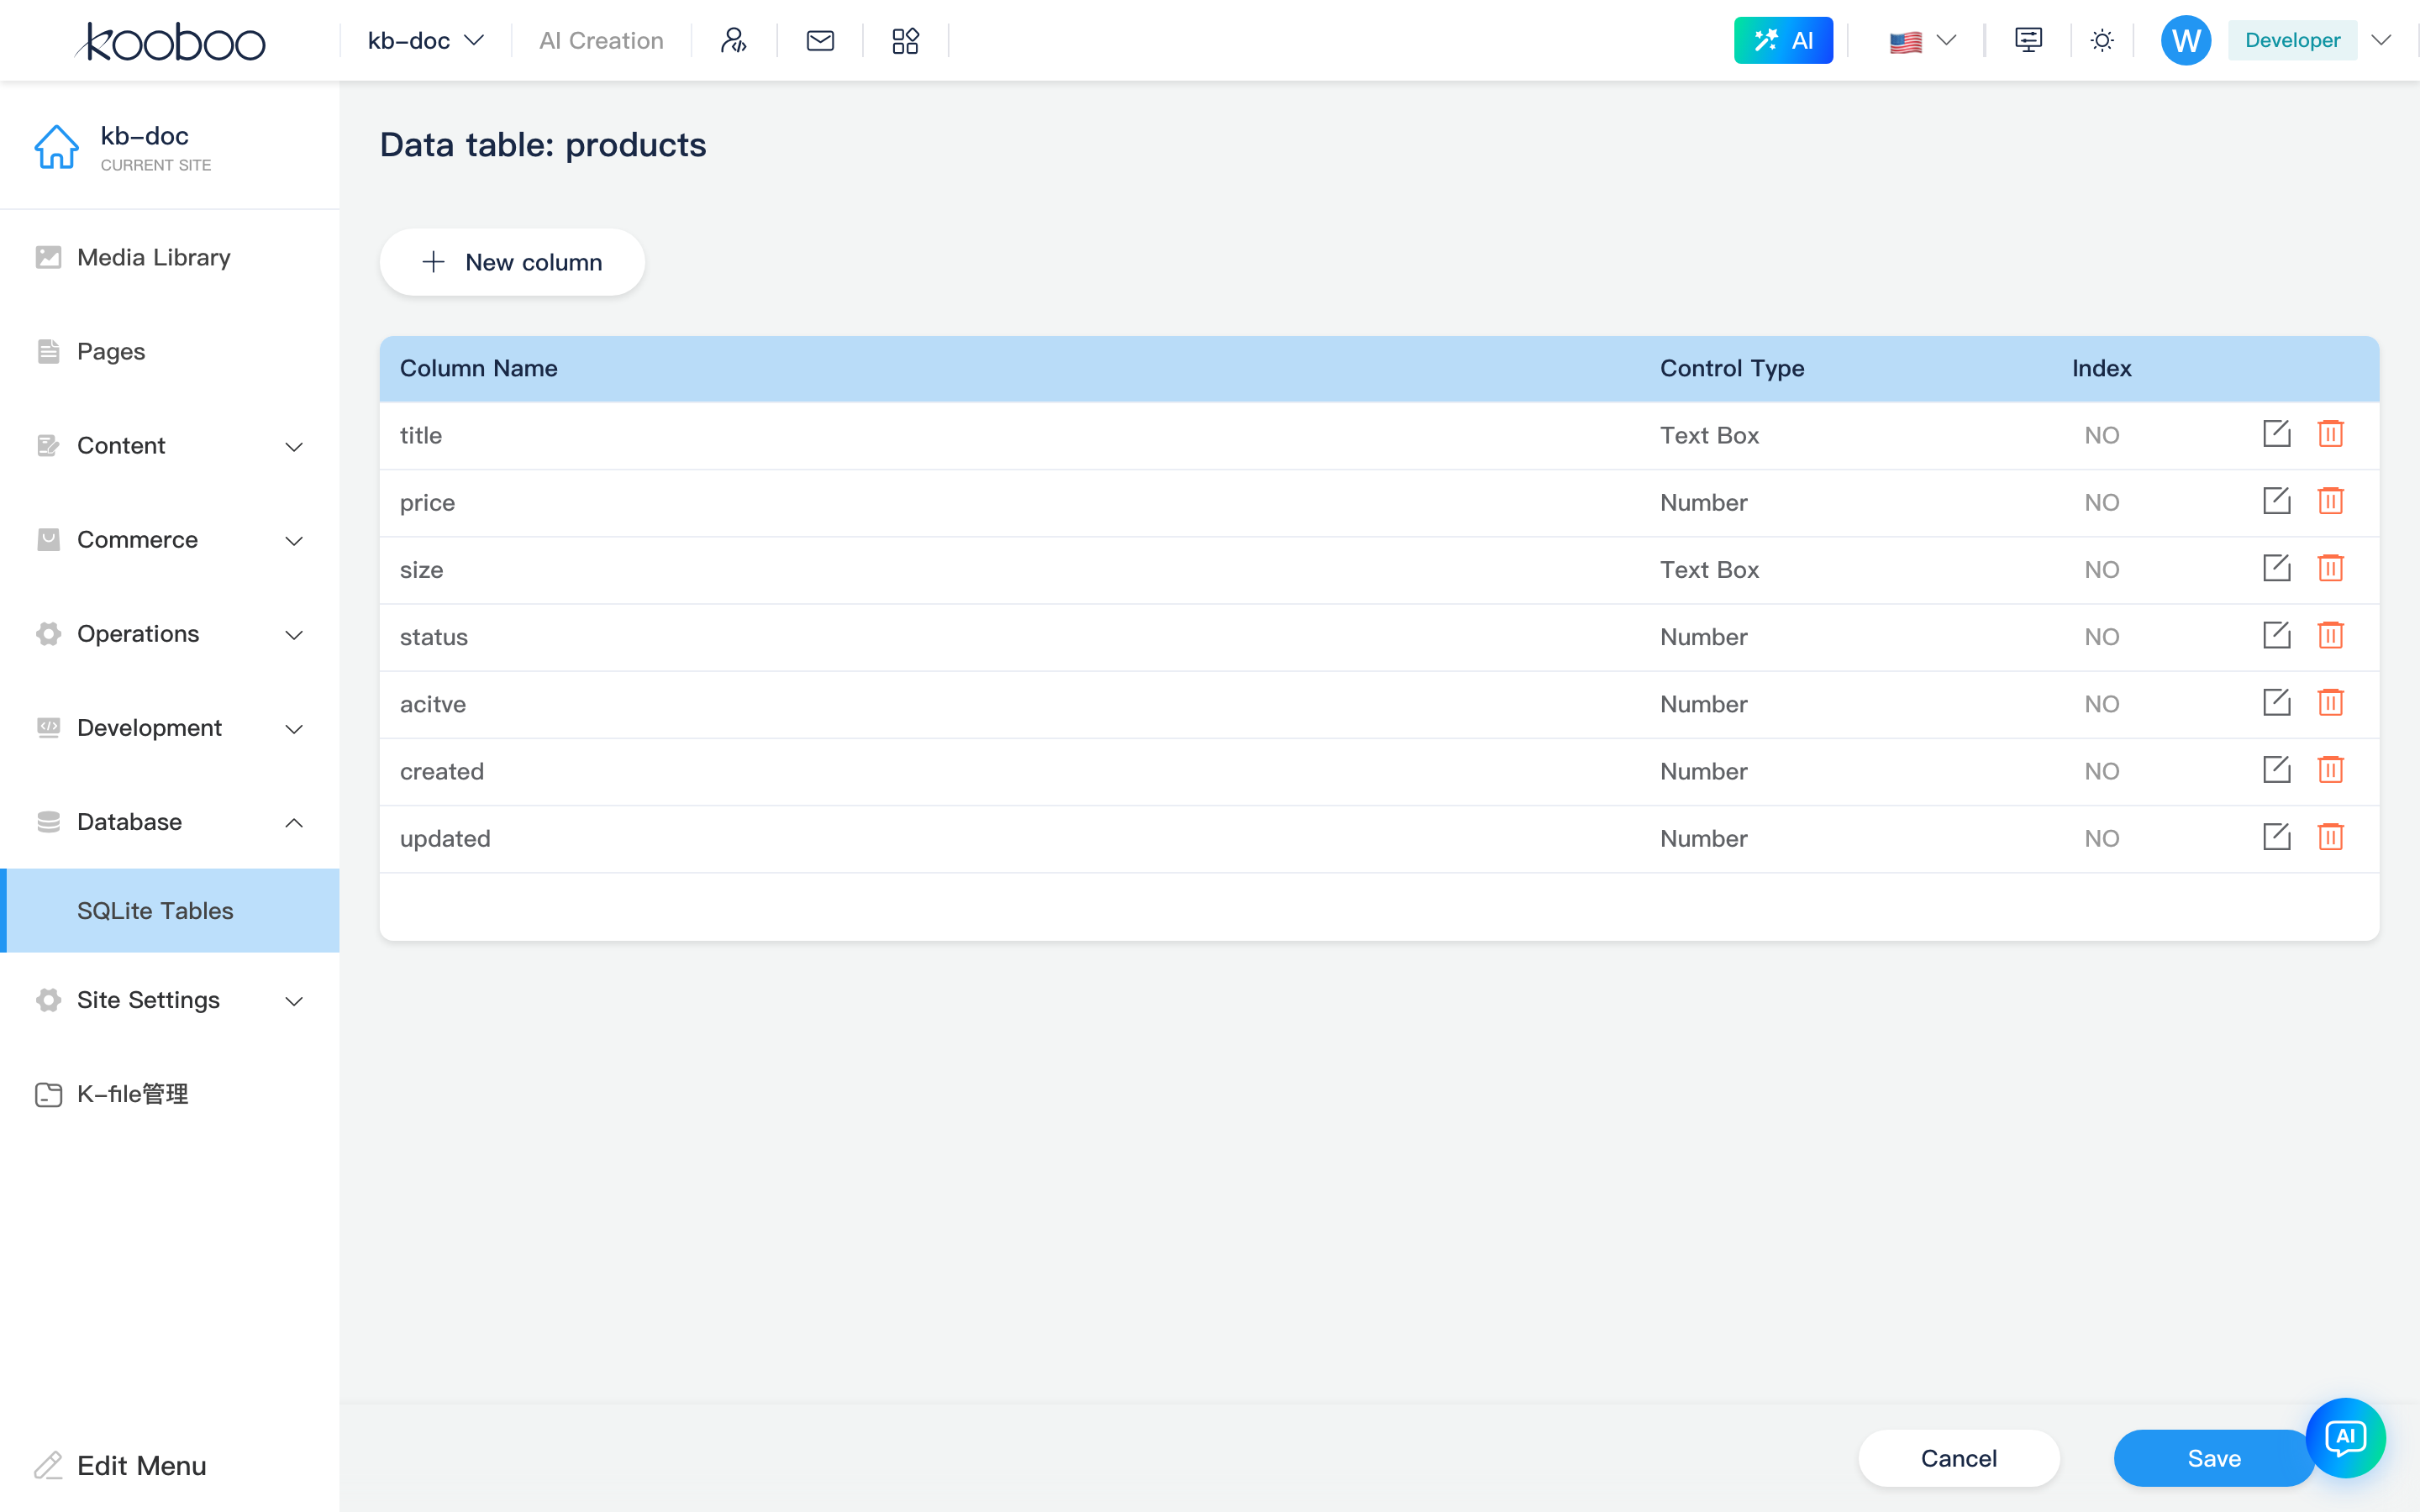Delete the status column

pos(2330,635)
